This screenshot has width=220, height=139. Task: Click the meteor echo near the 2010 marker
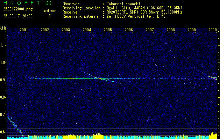[213, 77]
